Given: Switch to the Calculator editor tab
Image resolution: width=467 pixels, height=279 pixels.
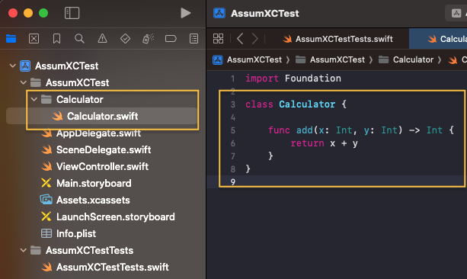Looking at the screenshot, I should point(438,39).
